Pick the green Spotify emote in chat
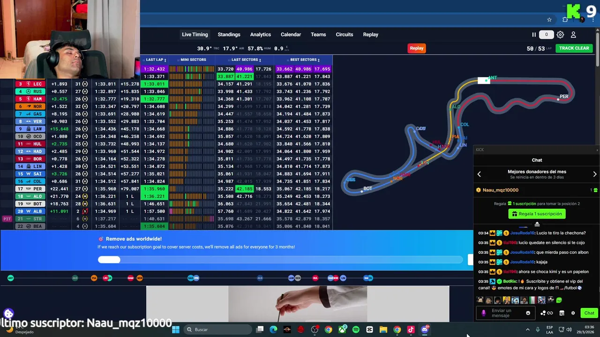Image resolution: width=600 pixels, height=337 pixels. [559, 300]
